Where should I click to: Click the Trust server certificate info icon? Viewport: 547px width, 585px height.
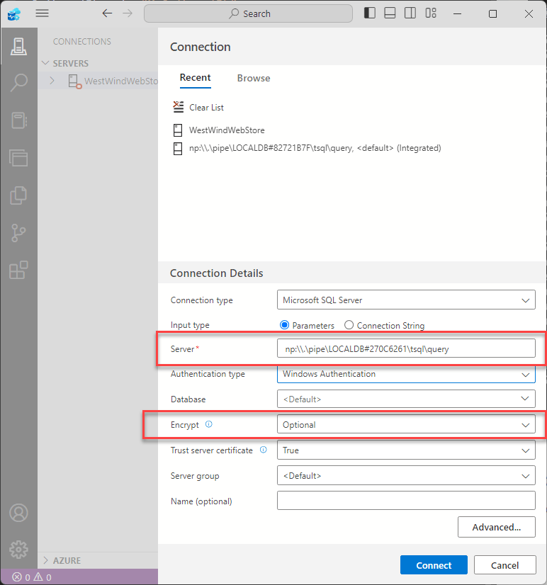[x=264, y=450]
